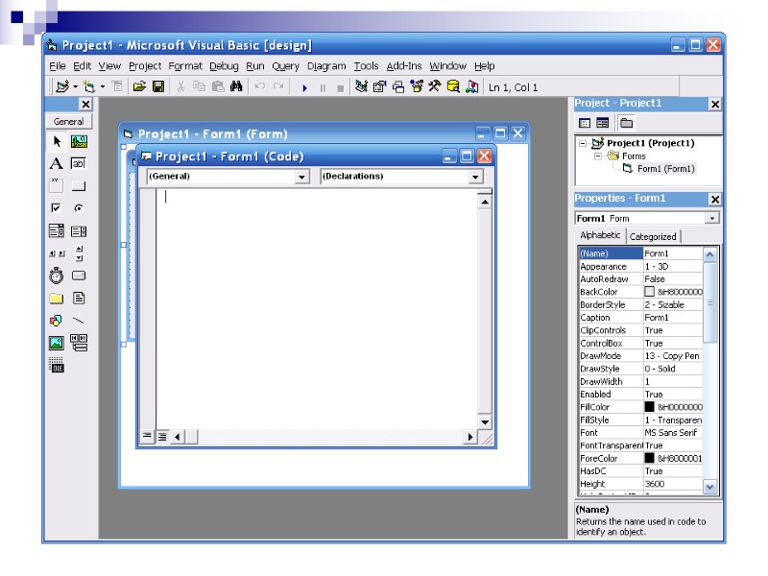Select the Timer control tool

[x=57, y=276]
